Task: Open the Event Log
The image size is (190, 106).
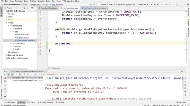Action: (181, 102)
